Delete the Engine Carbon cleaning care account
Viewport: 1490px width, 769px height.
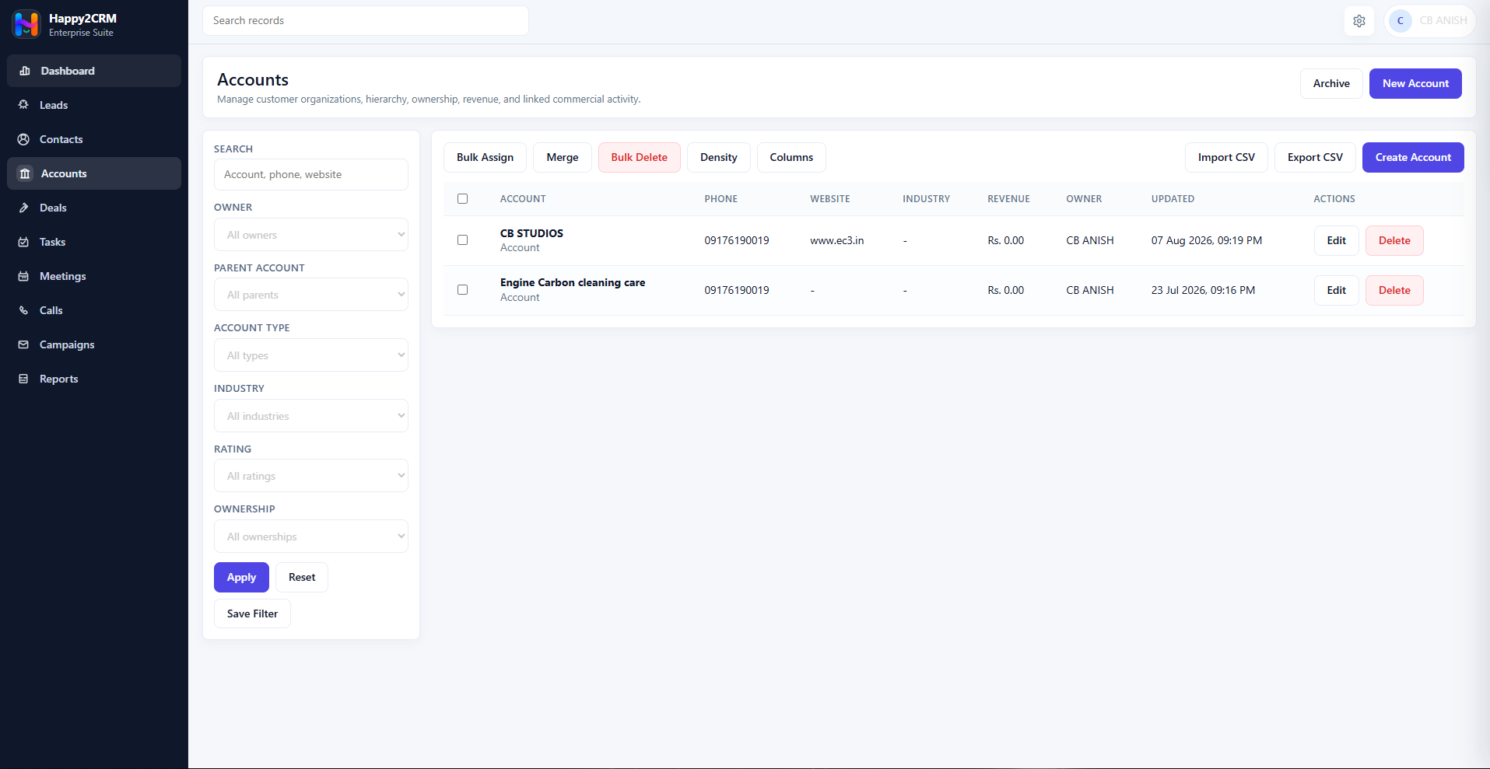pyautogui.click(x=1394, y=290)
